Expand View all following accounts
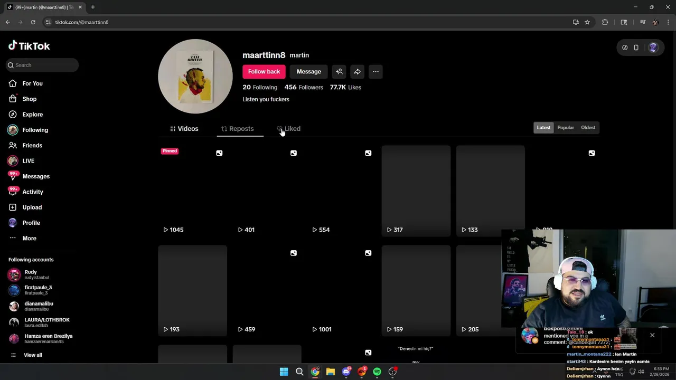 (x=26, y=355)
